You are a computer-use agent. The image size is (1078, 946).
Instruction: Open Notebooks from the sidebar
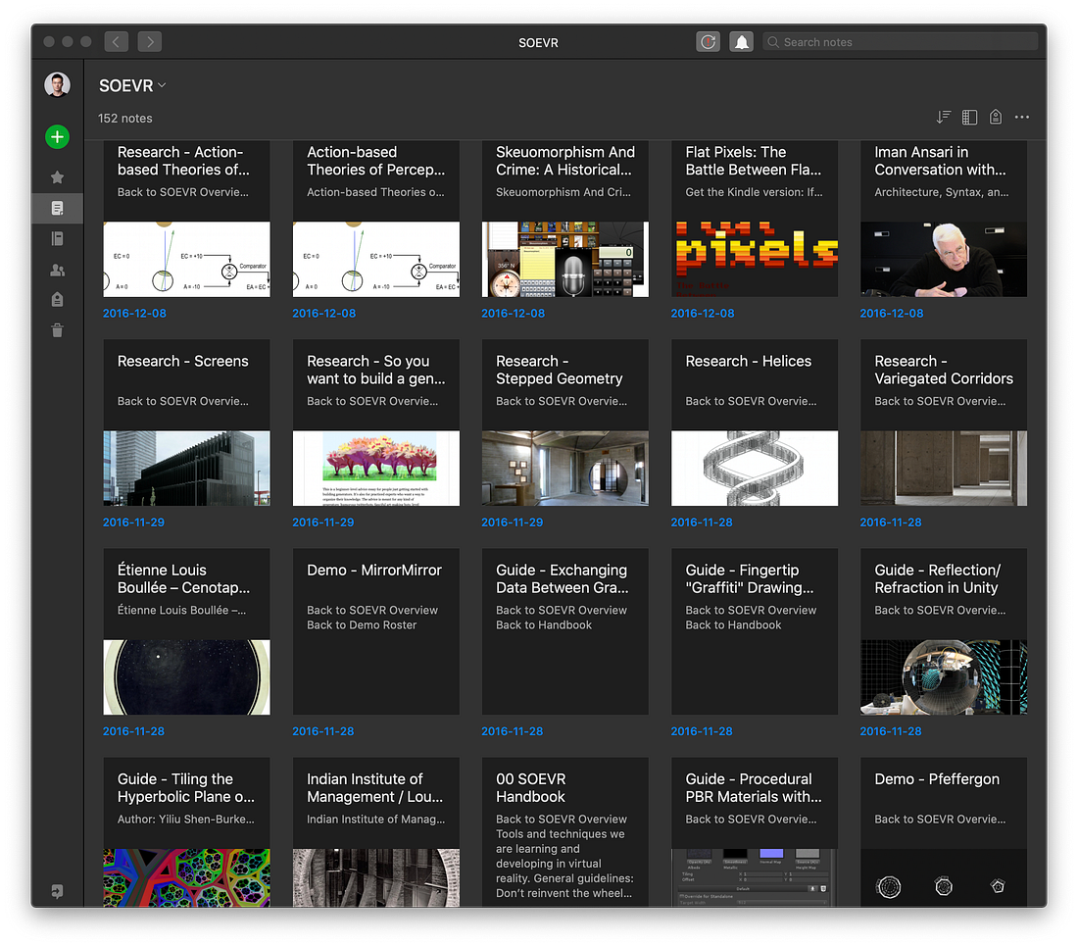(57, 238)
